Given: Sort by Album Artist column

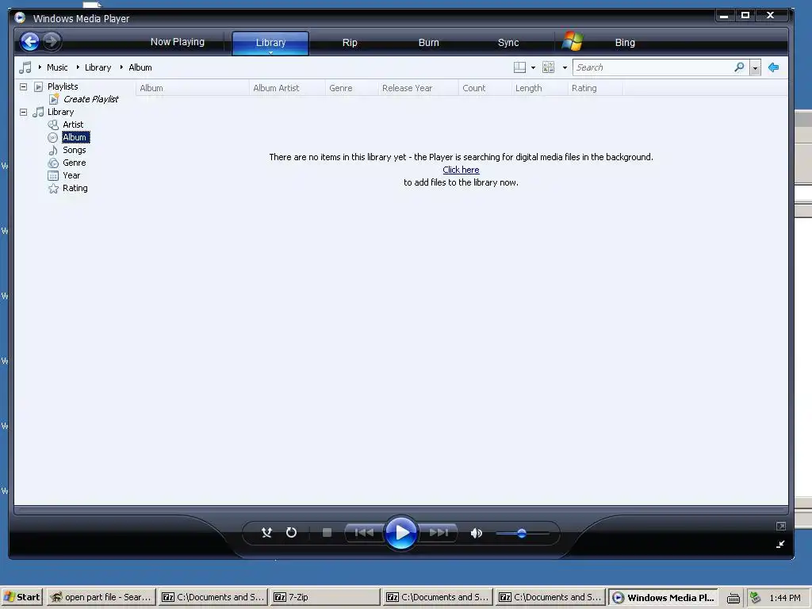Looking at the screenshot, I should [287, 88].
